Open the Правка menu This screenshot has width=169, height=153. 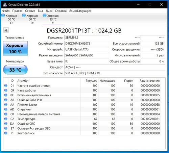tap(17, 11)
